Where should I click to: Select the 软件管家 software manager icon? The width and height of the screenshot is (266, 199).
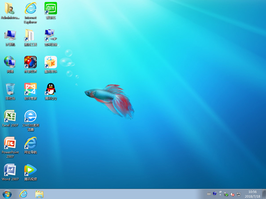30,89
